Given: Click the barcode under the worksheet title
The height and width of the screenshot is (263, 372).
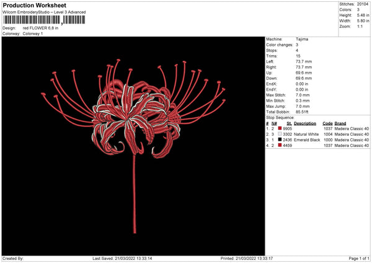Looking at the screenshot, I should [x=44, y=20].
